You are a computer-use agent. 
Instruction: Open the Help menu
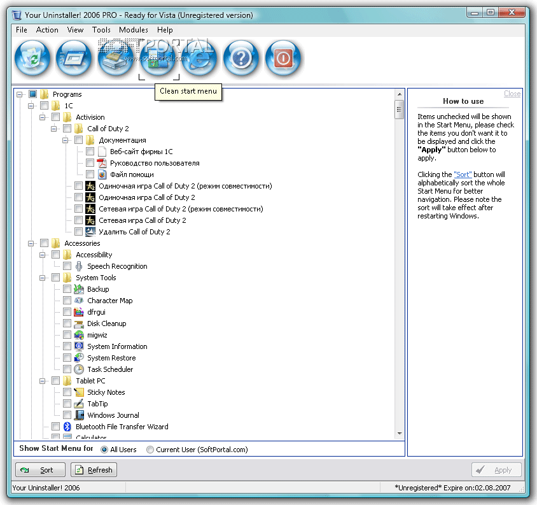click(x=165, y=30)
